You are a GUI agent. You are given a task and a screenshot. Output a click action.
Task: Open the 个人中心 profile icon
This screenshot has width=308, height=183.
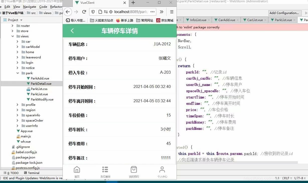click(x=162, y=170)
